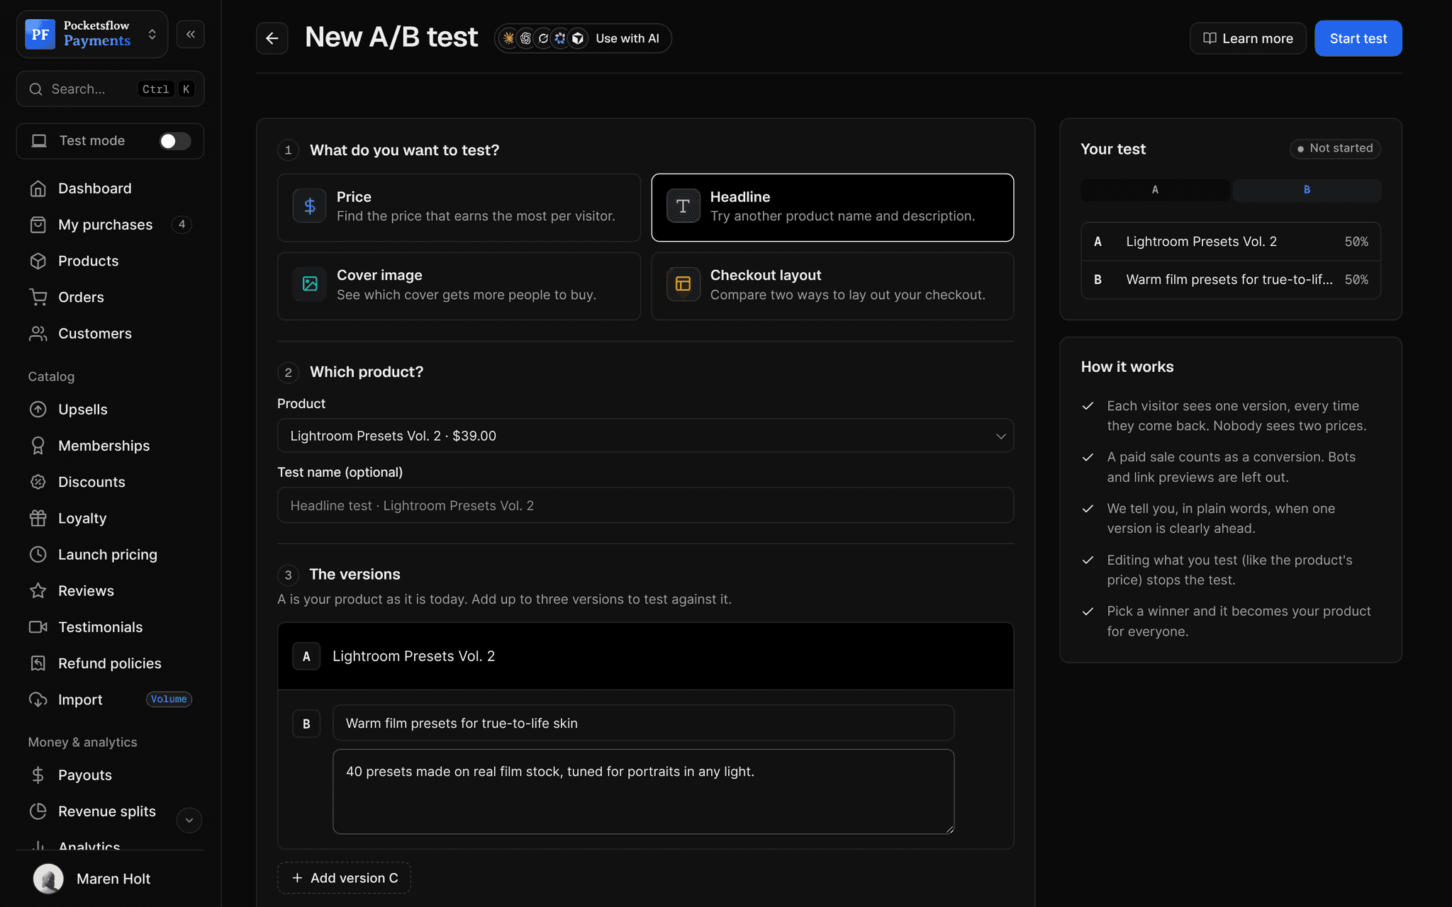Viewport: 1452px width, 907px height.
Task: Open the Pocketsflow Payments workspace switcher
Action: (x=92, y=34)
